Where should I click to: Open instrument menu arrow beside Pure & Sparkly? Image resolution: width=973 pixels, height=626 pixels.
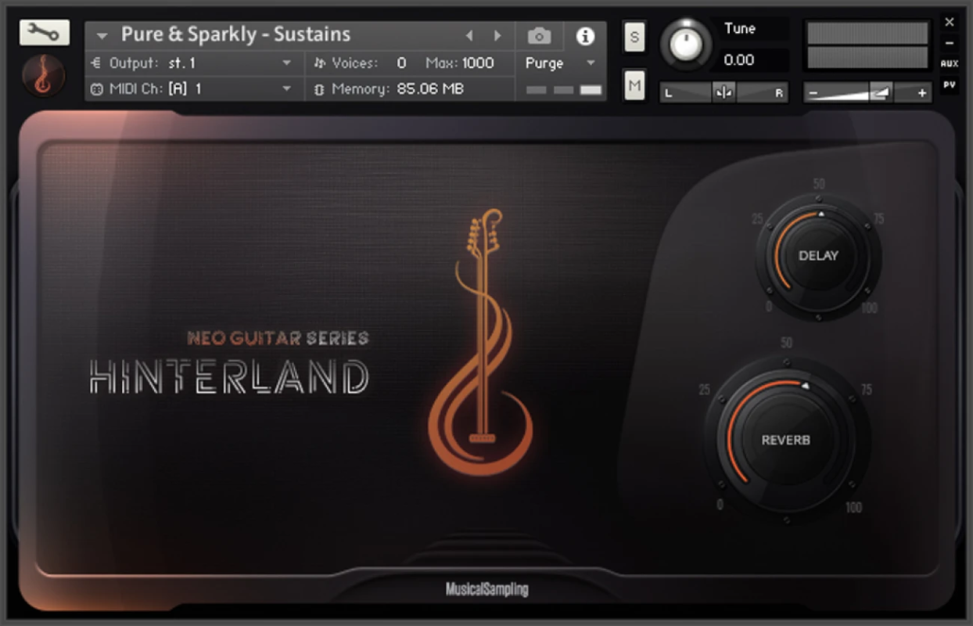click(x=102, y=36)
